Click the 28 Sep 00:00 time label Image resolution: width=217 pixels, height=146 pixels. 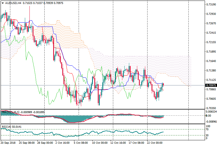pyautogui.click(x=45, y=142)
